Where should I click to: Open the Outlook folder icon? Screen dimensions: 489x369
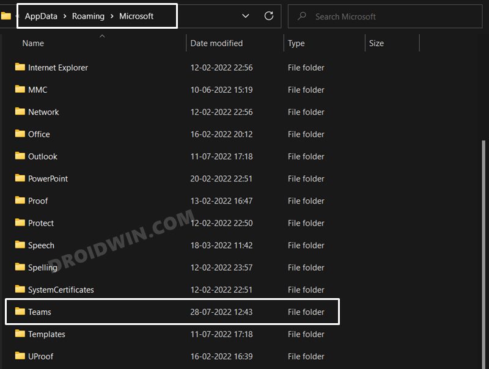(x=20, y=156)
